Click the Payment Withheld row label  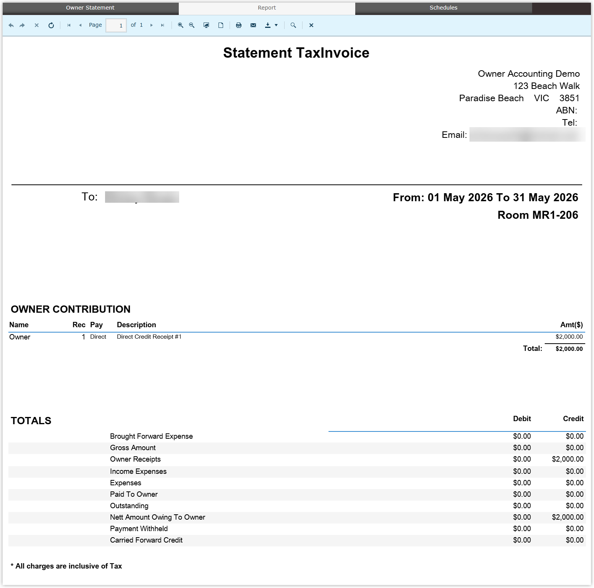[139, 529]
